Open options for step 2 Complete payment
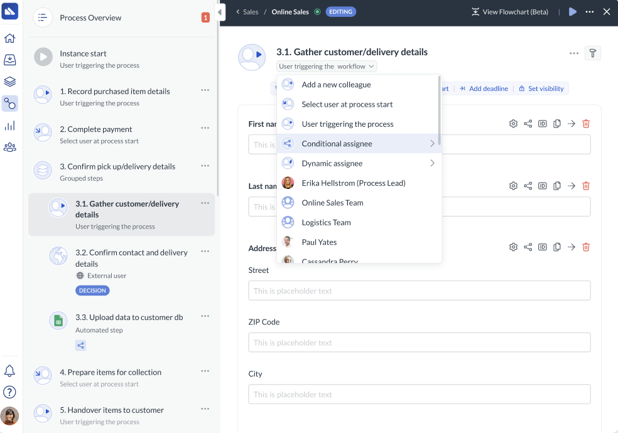This screenshot has height=433, width=618. (205, 128)
